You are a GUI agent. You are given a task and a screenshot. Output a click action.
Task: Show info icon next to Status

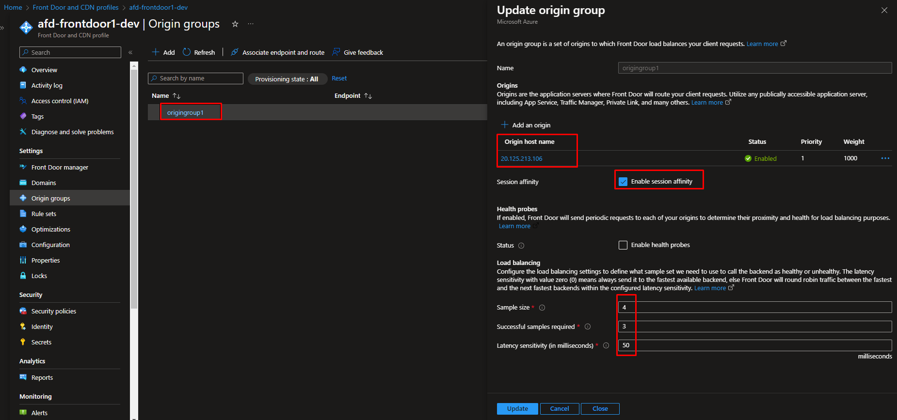pyautogui.click(x=521, y=246)
